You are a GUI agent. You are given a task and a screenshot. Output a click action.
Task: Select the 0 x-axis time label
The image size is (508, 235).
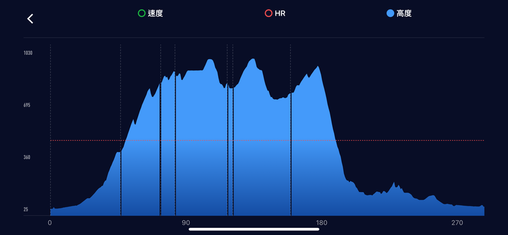[x=49, y=223]
